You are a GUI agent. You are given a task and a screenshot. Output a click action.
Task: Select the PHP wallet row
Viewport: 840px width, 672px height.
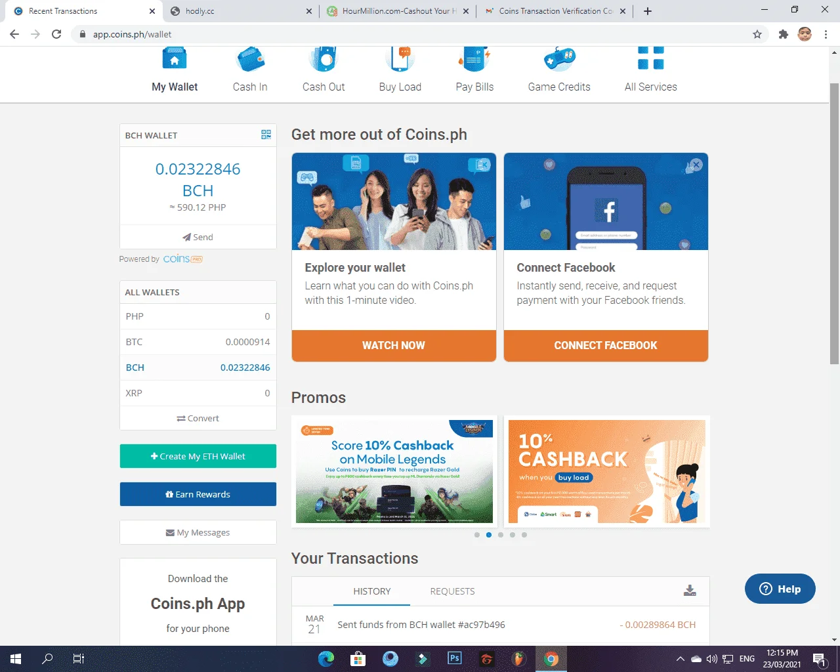point(198,316)
